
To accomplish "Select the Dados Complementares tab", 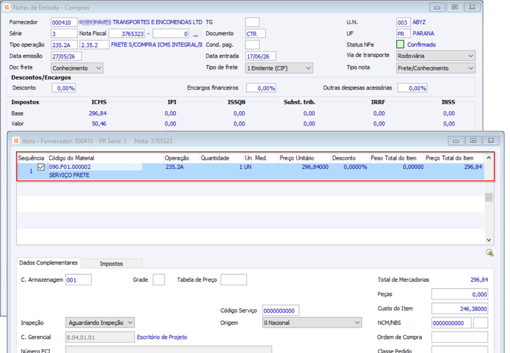I will [48, 263].
